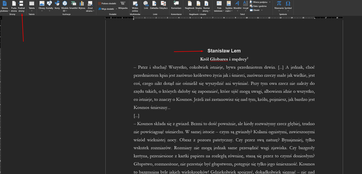Image resolution: width=362 pixels, height=174 pixels.
Task: Open the Szybkie części quick parts menu
Action: pyautogui.click(x=229, y=6)
